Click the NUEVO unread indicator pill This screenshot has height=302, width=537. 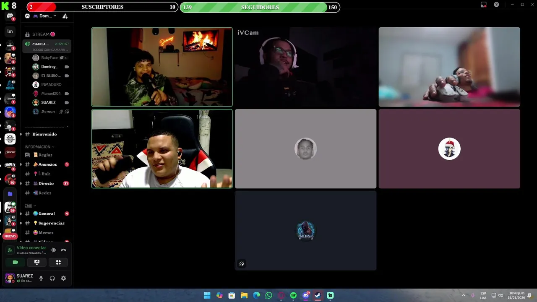click(x=10, y=236)
